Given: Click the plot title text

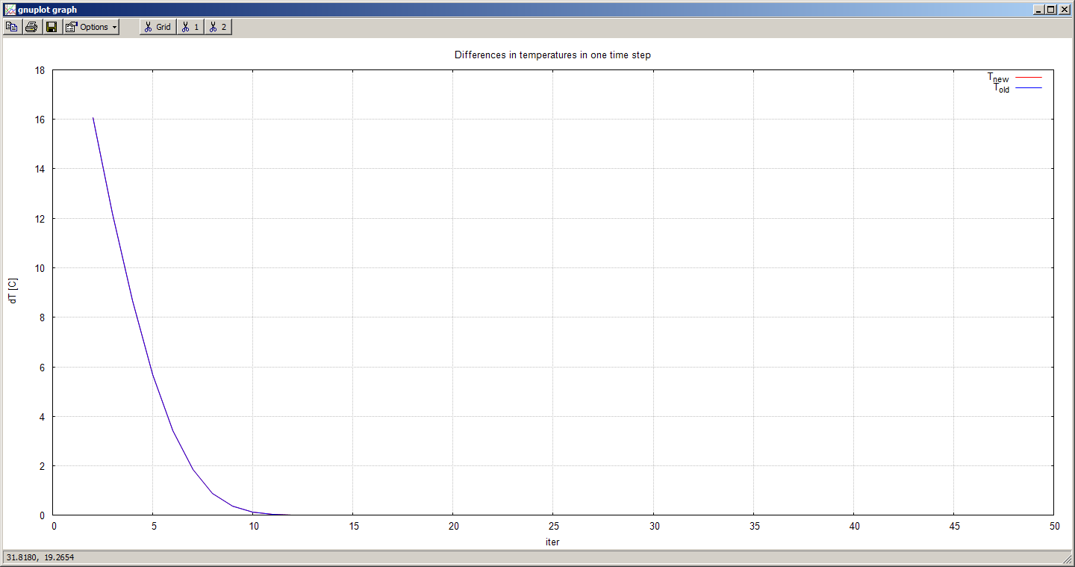Looking at the screenshot, I should coord(552,55).
